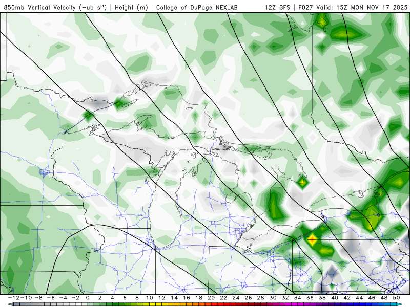Click the 'F027' forecast hour text
The width and height of the screenshot is (410, 307).
[306, 8]
